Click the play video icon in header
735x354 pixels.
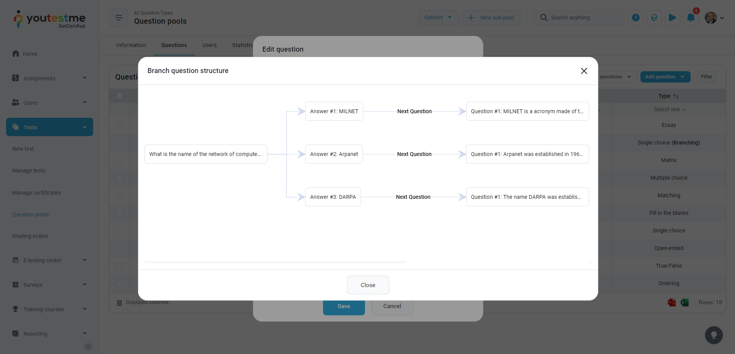tap(672, 18)
